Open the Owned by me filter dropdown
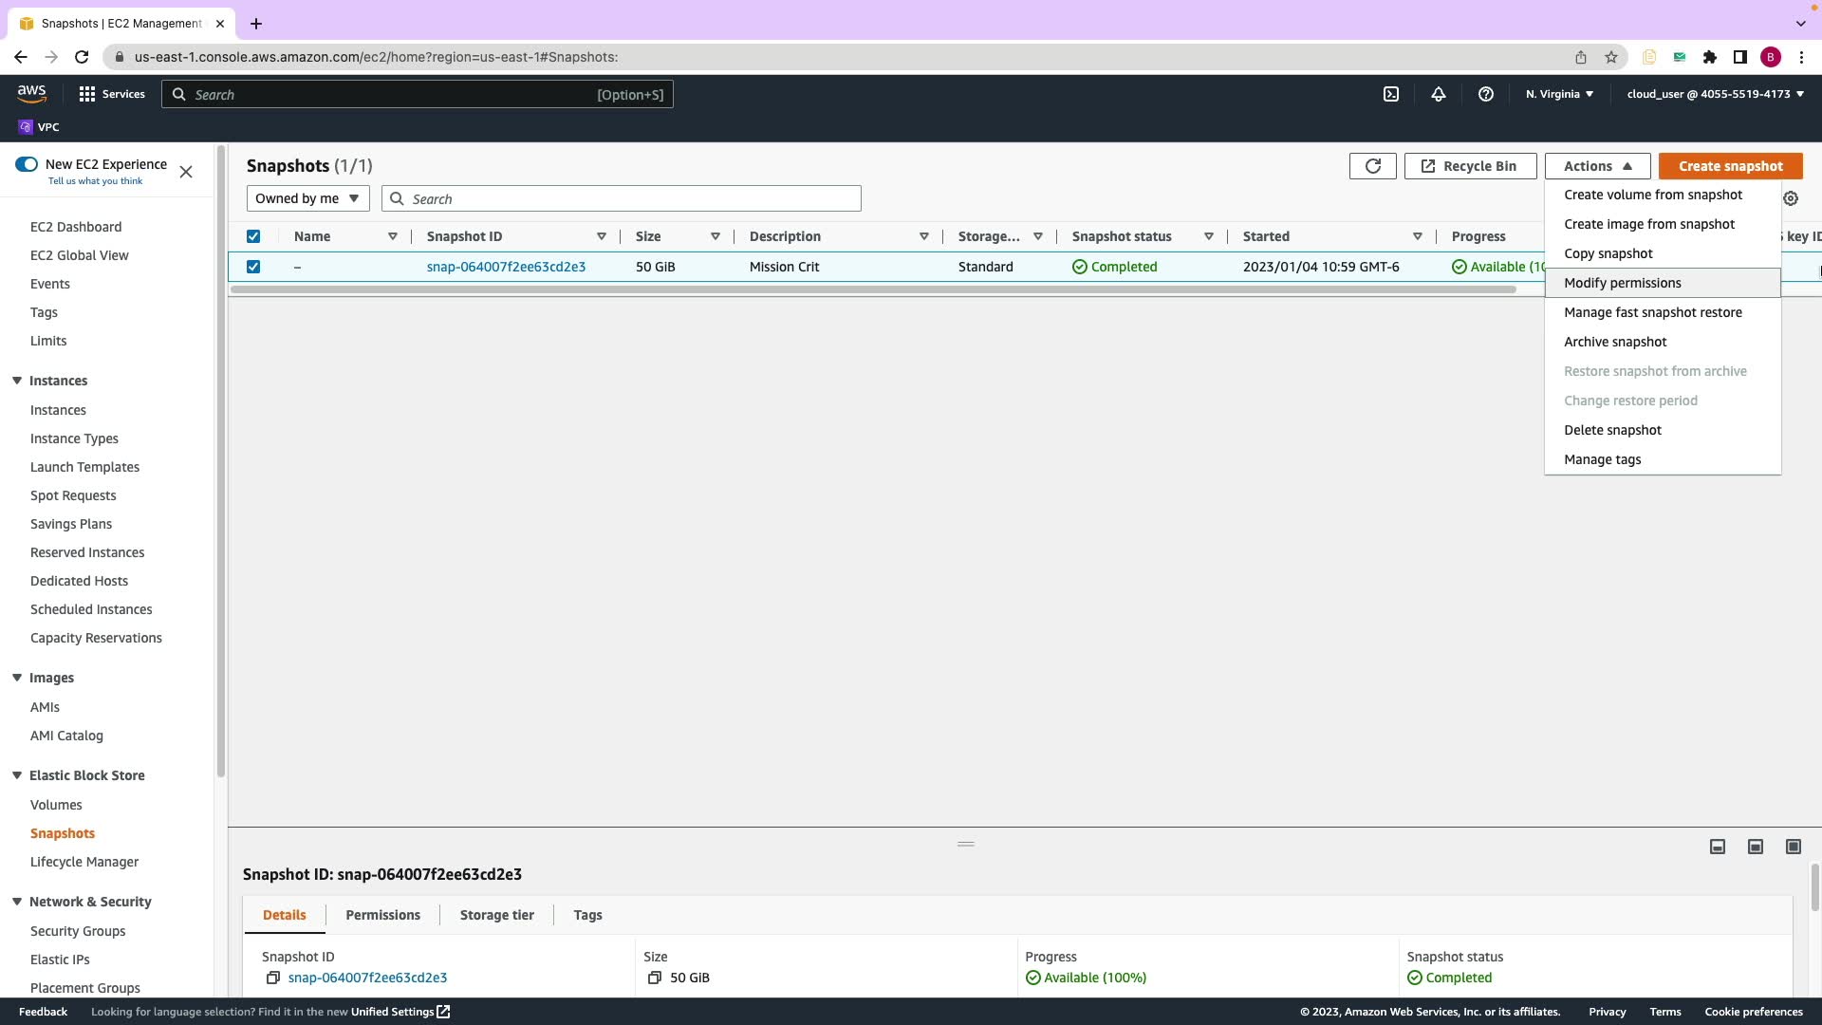The width and height of the screenshot is (1822, 1025). coord(307,198)
